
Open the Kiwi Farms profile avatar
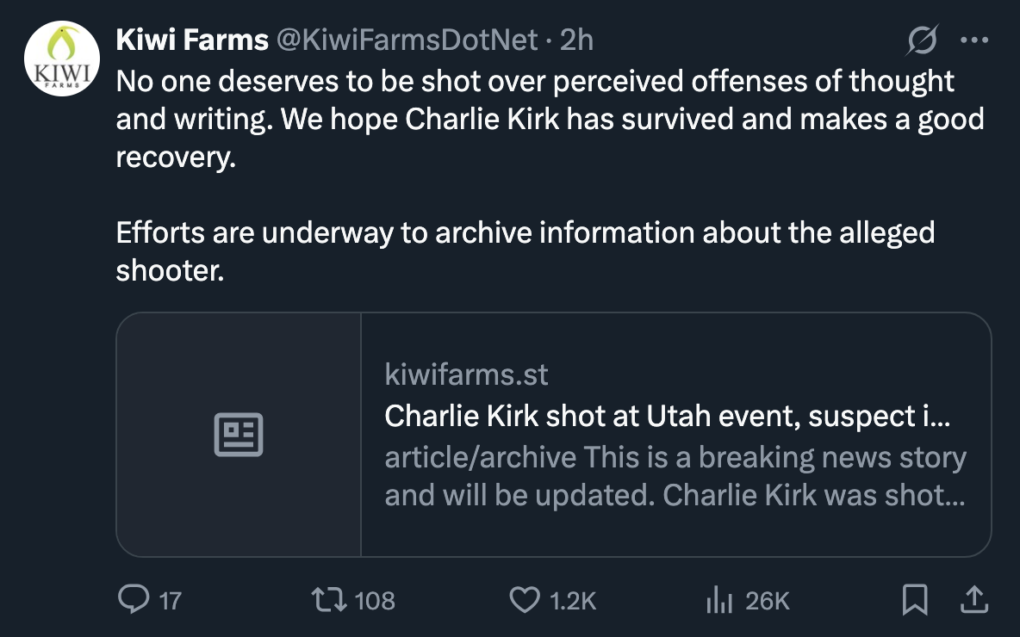(x=63, y=58)
